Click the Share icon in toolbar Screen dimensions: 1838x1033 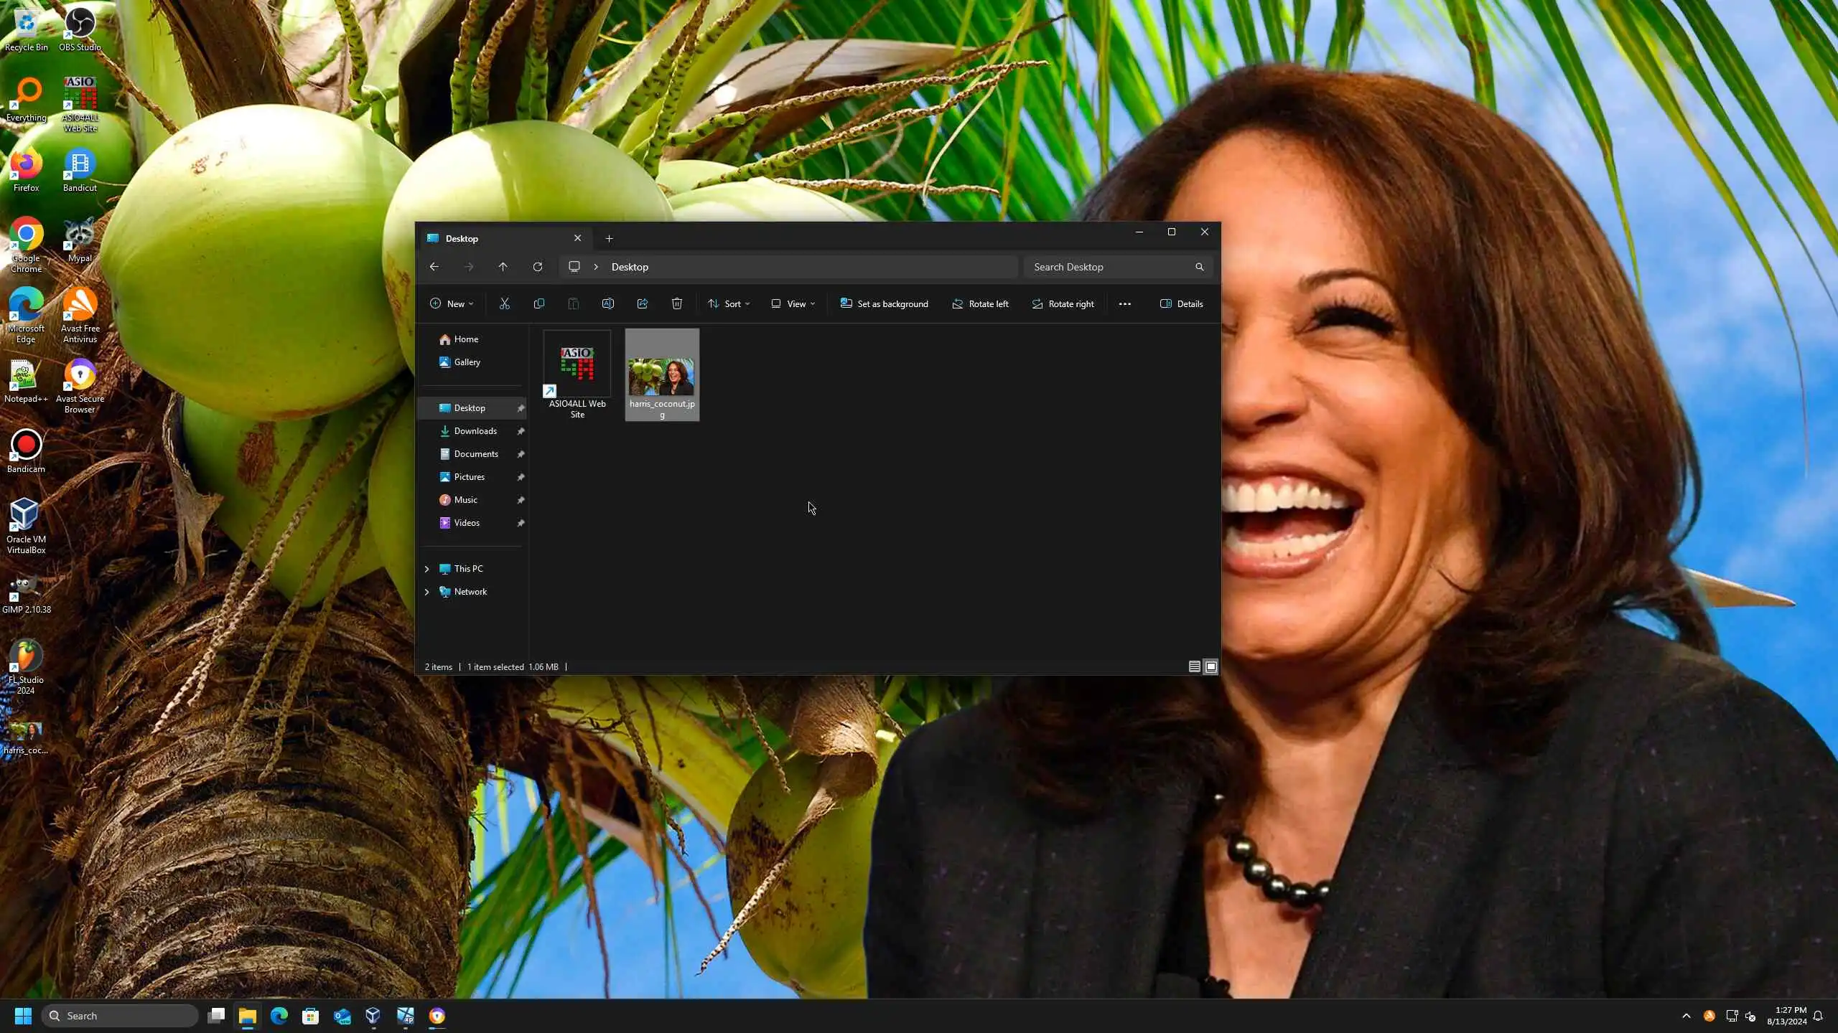tap(643, 303)
